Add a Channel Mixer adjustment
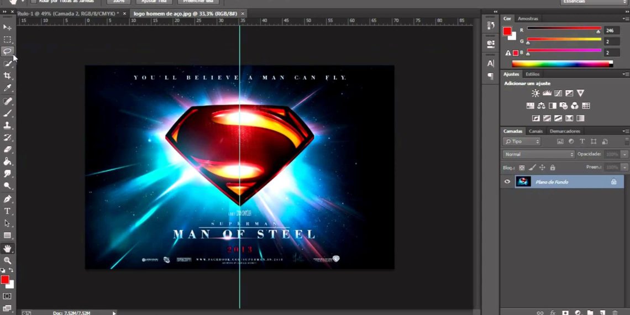The image size is (630, 315). point(575,106)
